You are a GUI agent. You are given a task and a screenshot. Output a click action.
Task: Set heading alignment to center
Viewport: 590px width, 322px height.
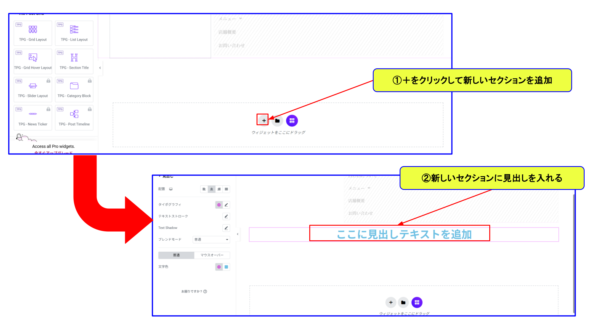coord(212,189)
